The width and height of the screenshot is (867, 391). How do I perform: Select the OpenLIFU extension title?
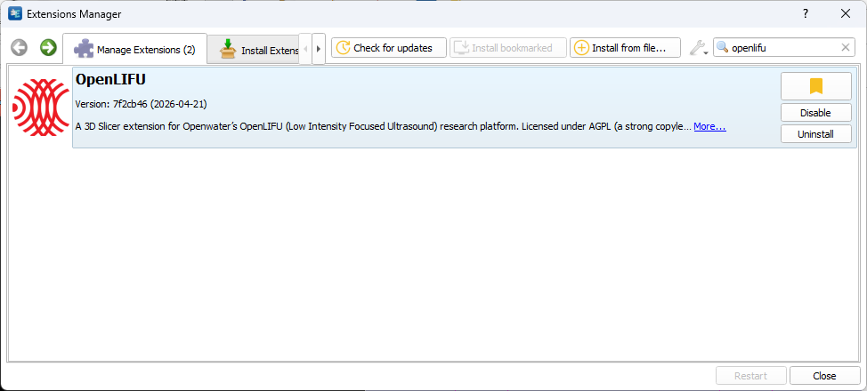[110, 80]
